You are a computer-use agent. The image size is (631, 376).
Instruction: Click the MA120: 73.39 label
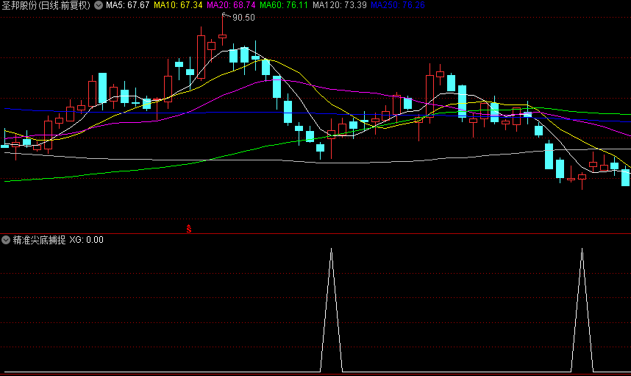tap(340, 5)
